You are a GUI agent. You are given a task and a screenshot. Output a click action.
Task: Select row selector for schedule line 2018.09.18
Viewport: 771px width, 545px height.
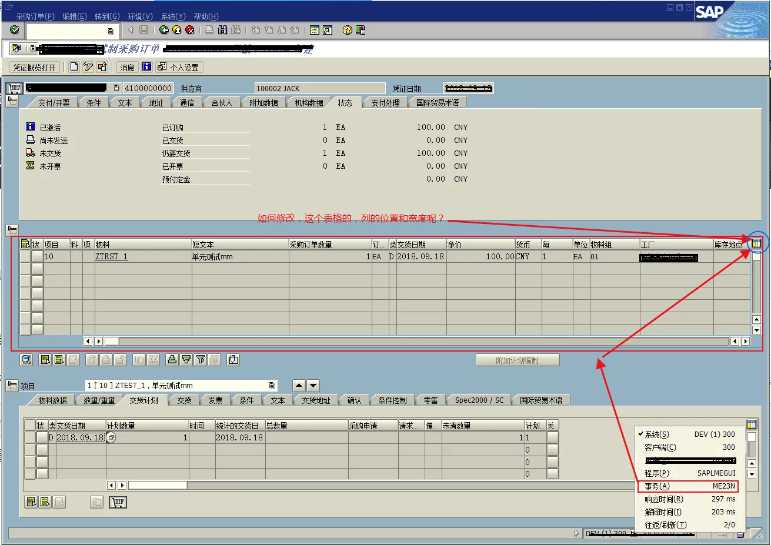click(29, 437)
